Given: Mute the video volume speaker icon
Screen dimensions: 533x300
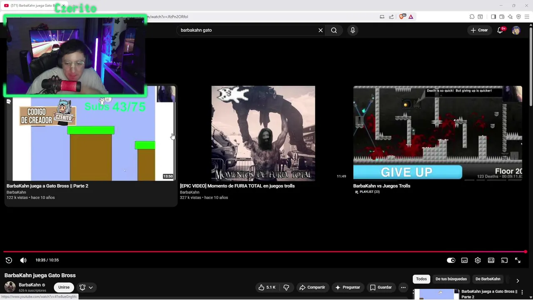Looking at the screenshot, I should [23, 260].
